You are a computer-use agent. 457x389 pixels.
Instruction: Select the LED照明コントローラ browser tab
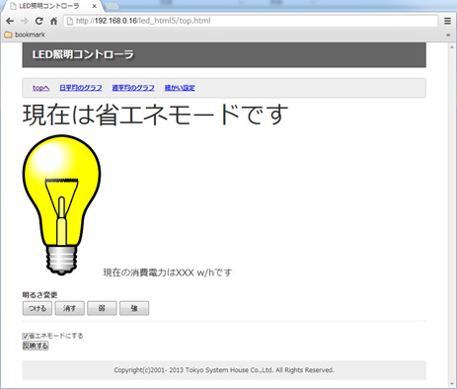(52, 6)
